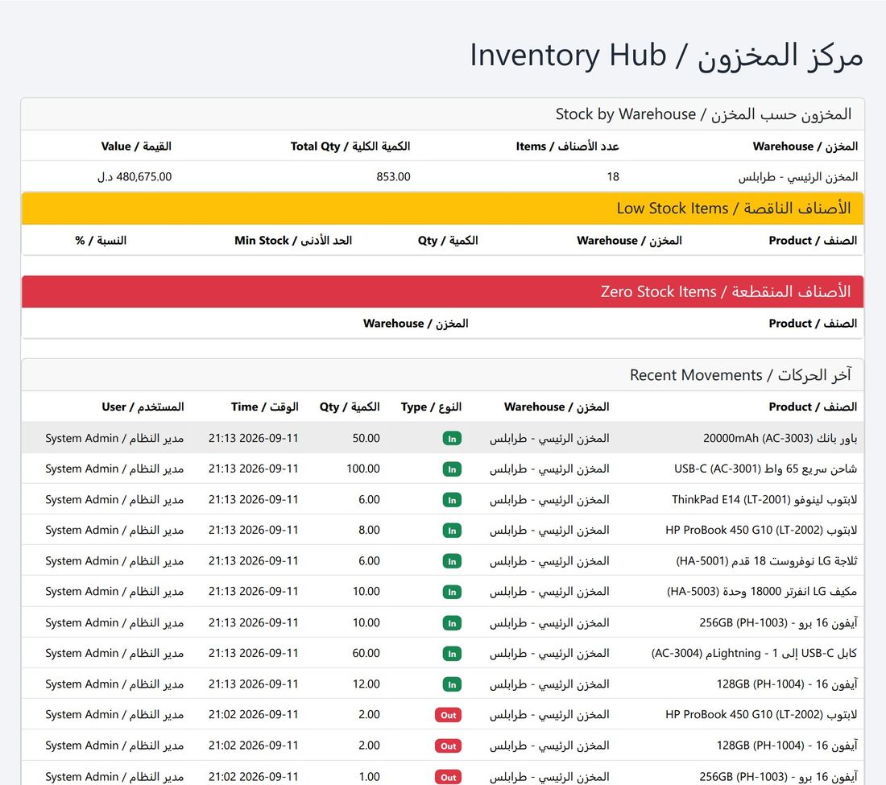Click the Time column header
This screenshot has height=785, width=886.
(264, 407)
